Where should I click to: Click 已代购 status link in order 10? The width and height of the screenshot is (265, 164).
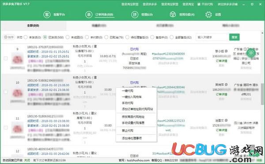pyautogui.click(x=134, y=82)
